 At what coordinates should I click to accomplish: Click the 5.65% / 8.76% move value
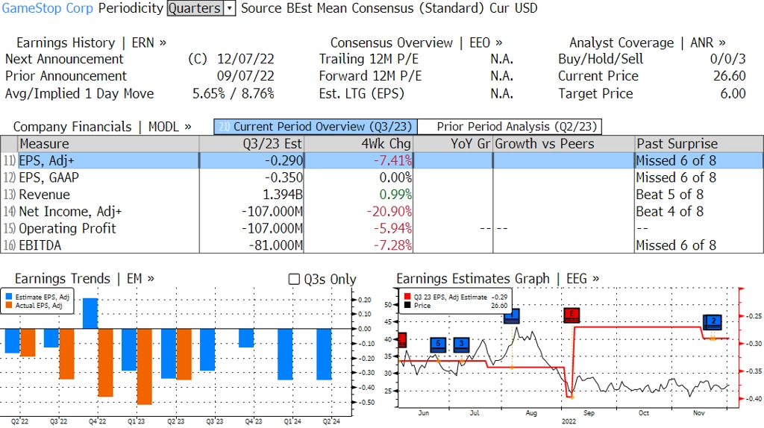234,93
